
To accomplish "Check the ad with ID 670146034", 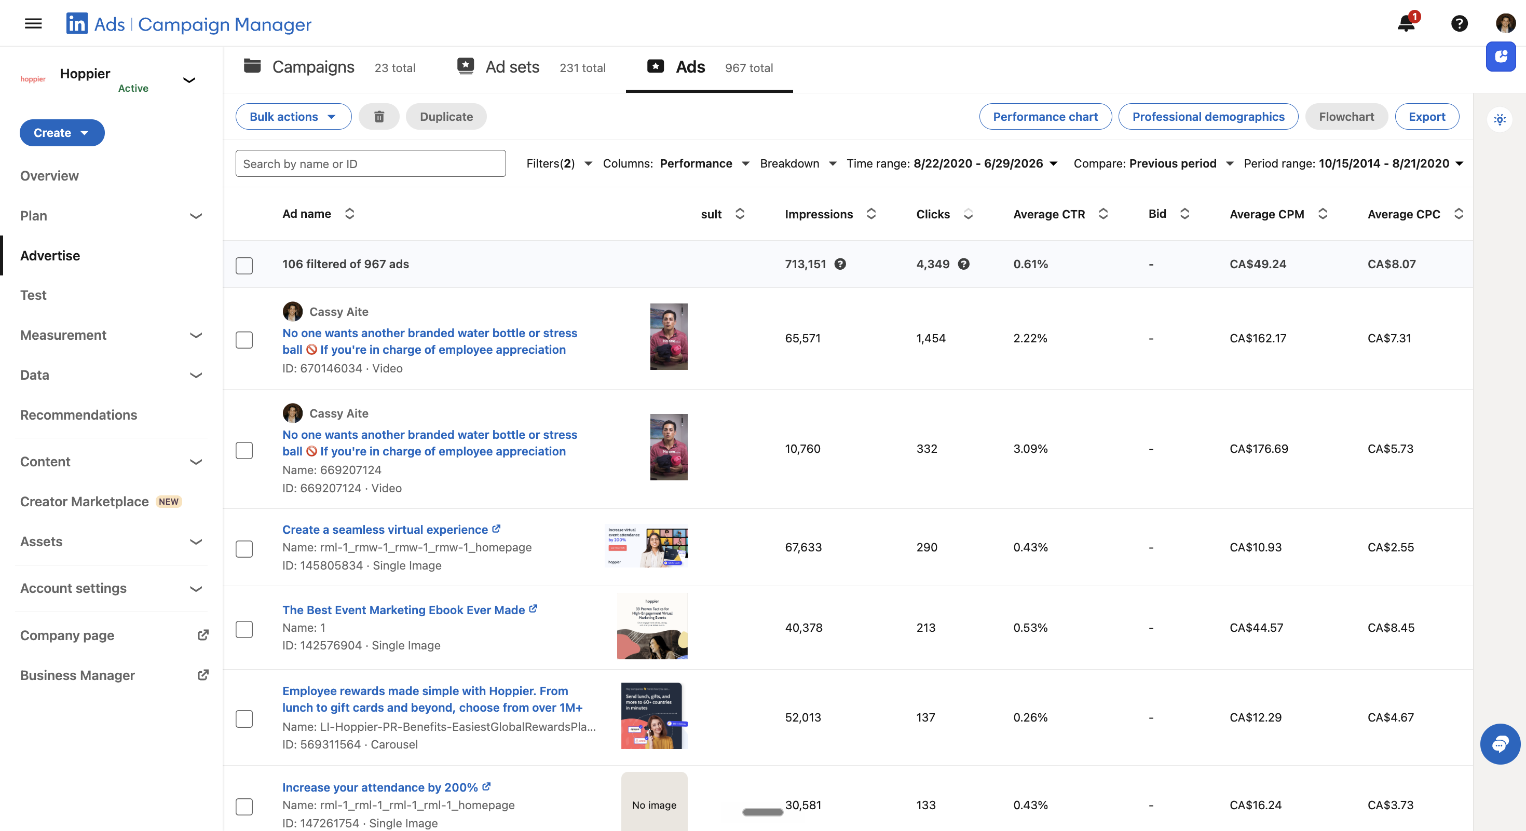I will click(244, 340).
